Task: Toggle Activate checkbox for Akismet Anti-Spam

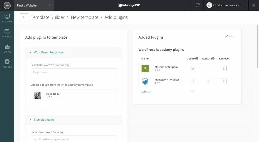Action: click(208, 69)
